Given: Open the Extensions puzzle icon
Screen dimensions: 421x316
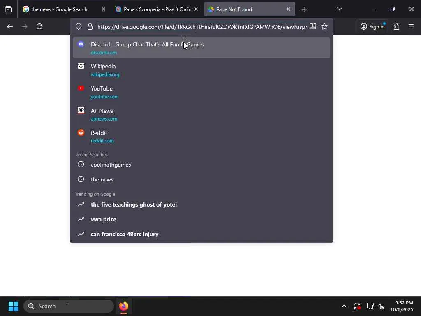Looking at the screenshot, I should (x=397, y=26).
